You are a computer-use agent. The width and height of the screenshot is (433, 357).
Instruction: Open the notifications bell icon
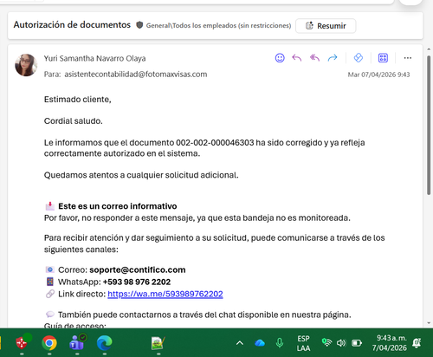(417, 343)
